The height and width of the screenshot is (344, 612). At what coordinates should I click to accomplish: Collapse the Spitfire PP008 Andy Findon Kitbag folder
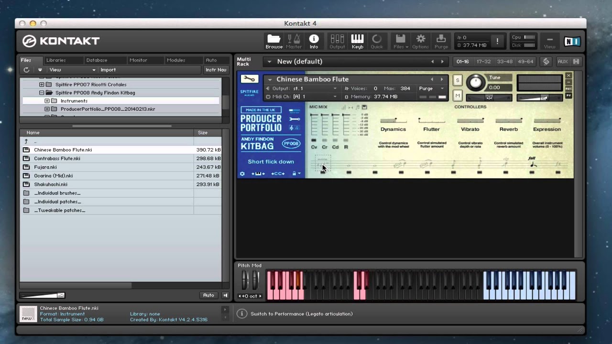(42, 93)
